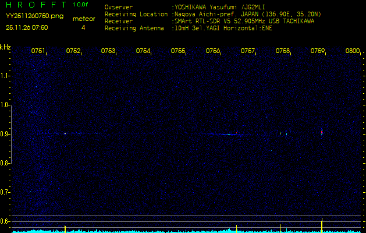Click the 0.6 kHz axis label
Image resolution: width=366 pixels, height=233 pixels.
click(x=5, y=221)
